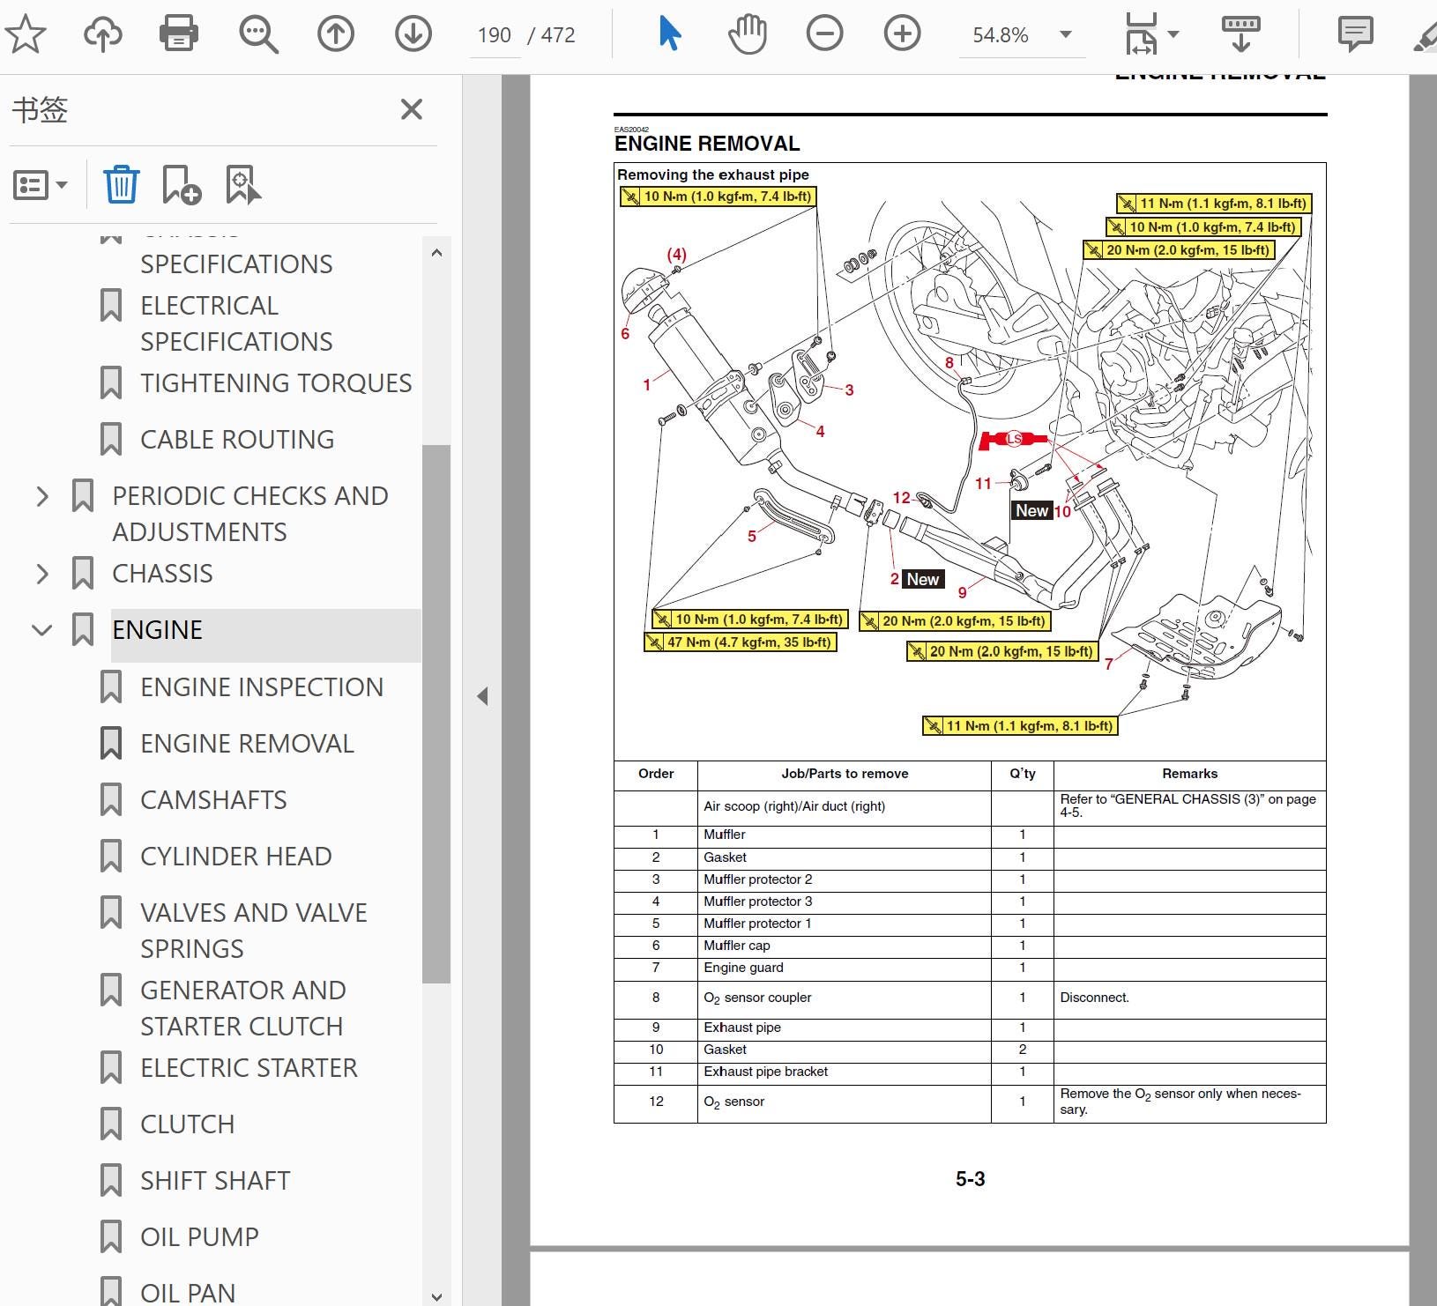Collapse the bookmarks pane with the left arrow
Viewport: 1437px width, 1306px height.
pyautogui.click(x=482, y=696)
